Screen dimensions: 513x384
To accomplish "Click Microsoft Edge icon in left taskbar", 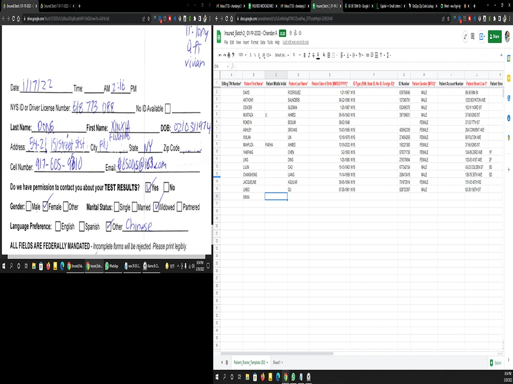I will [x=62, y=266].
